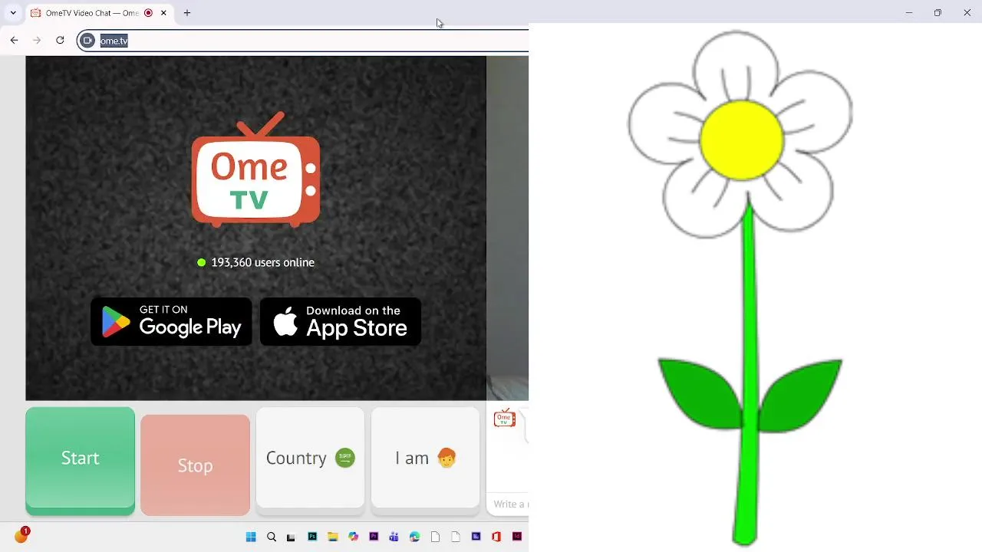Go back in browser history

point(14,41)
